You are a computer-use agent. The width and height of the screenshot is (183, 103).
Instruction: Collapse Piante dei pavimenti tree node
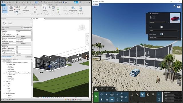(x=4, y=63)
